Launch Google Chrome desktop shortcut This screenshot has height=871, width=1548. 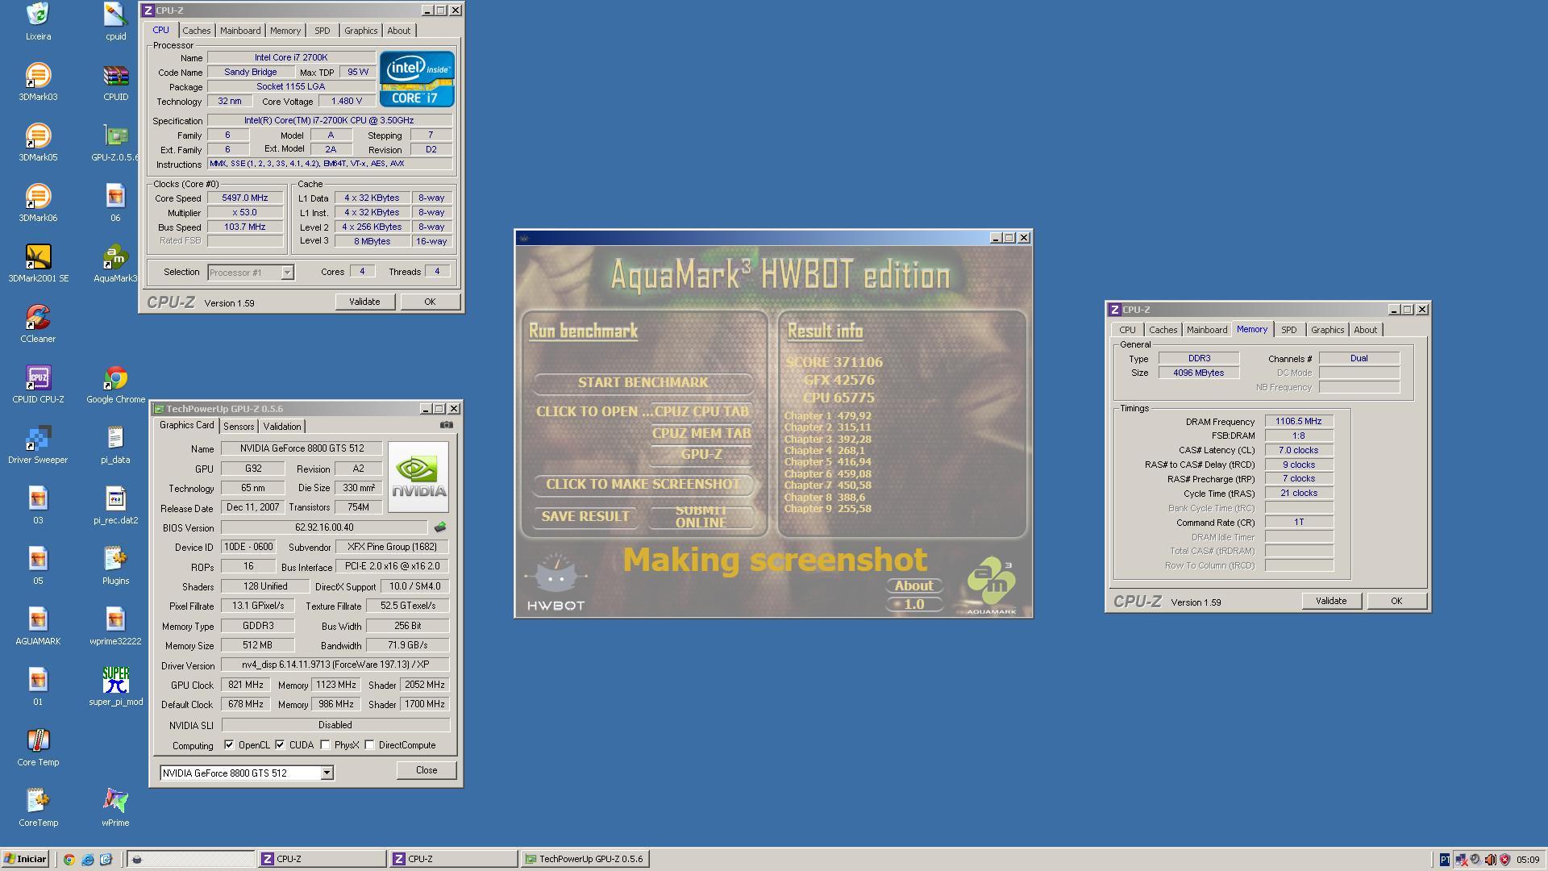click(x=115, y=383)
